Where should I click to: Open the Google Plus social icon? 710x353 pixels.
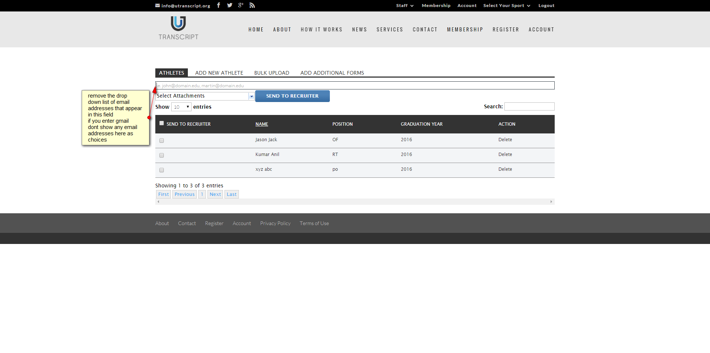point(241,5)
